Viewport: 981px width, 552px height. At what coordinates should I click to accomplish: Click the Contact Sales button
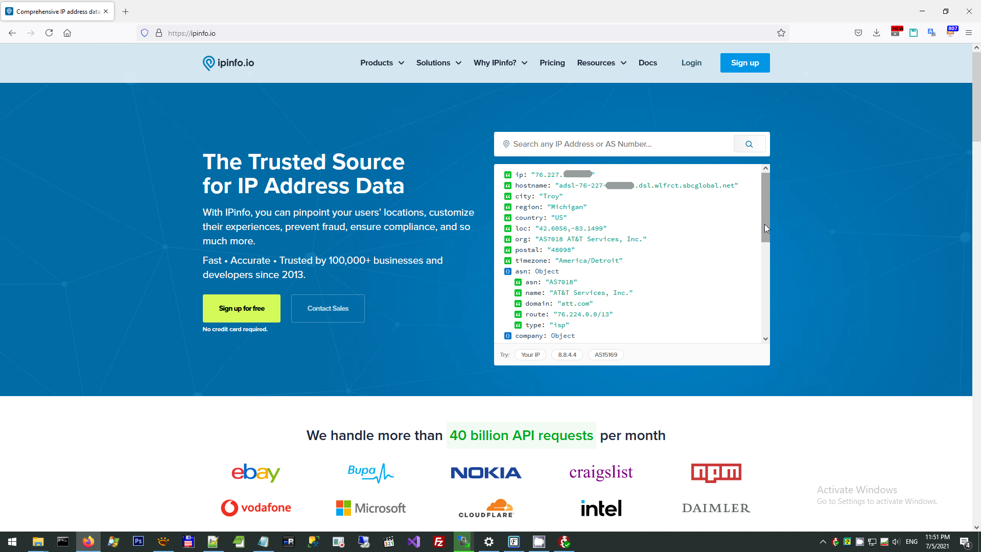[328, 309]
